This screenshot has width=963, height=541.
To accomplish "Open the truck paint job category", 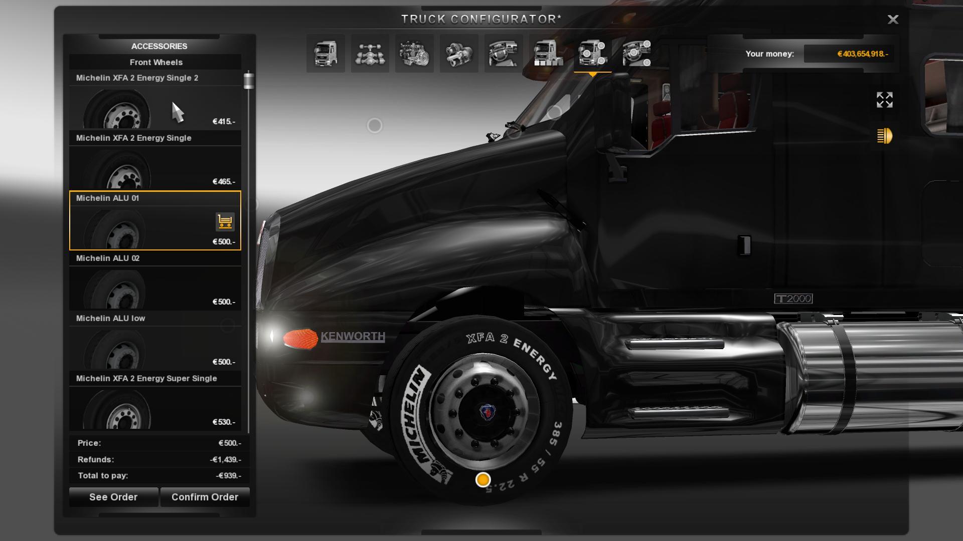I will (548, 53).
